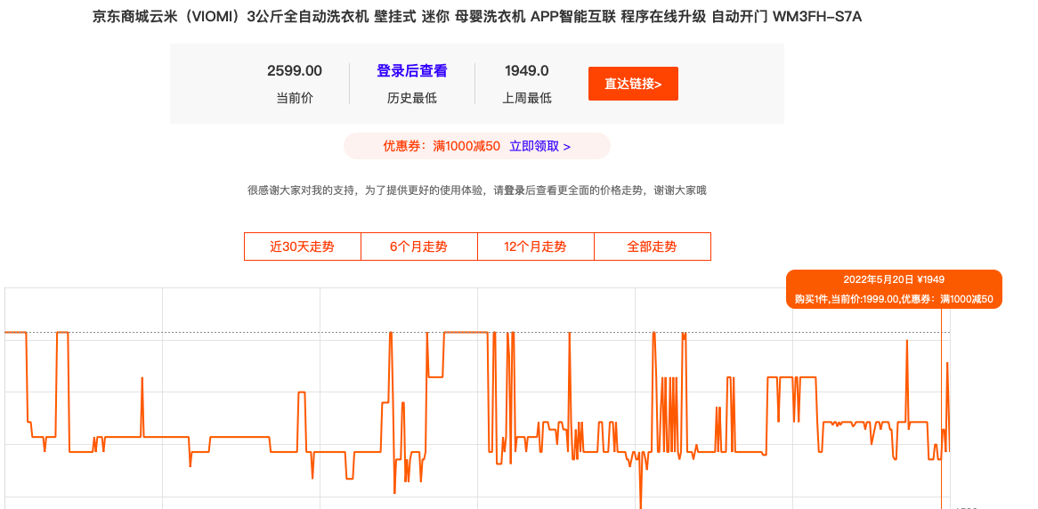Click last week's lowest price 1949.0
Viewport: 1038px width, 509px height.
coord(527,71)
